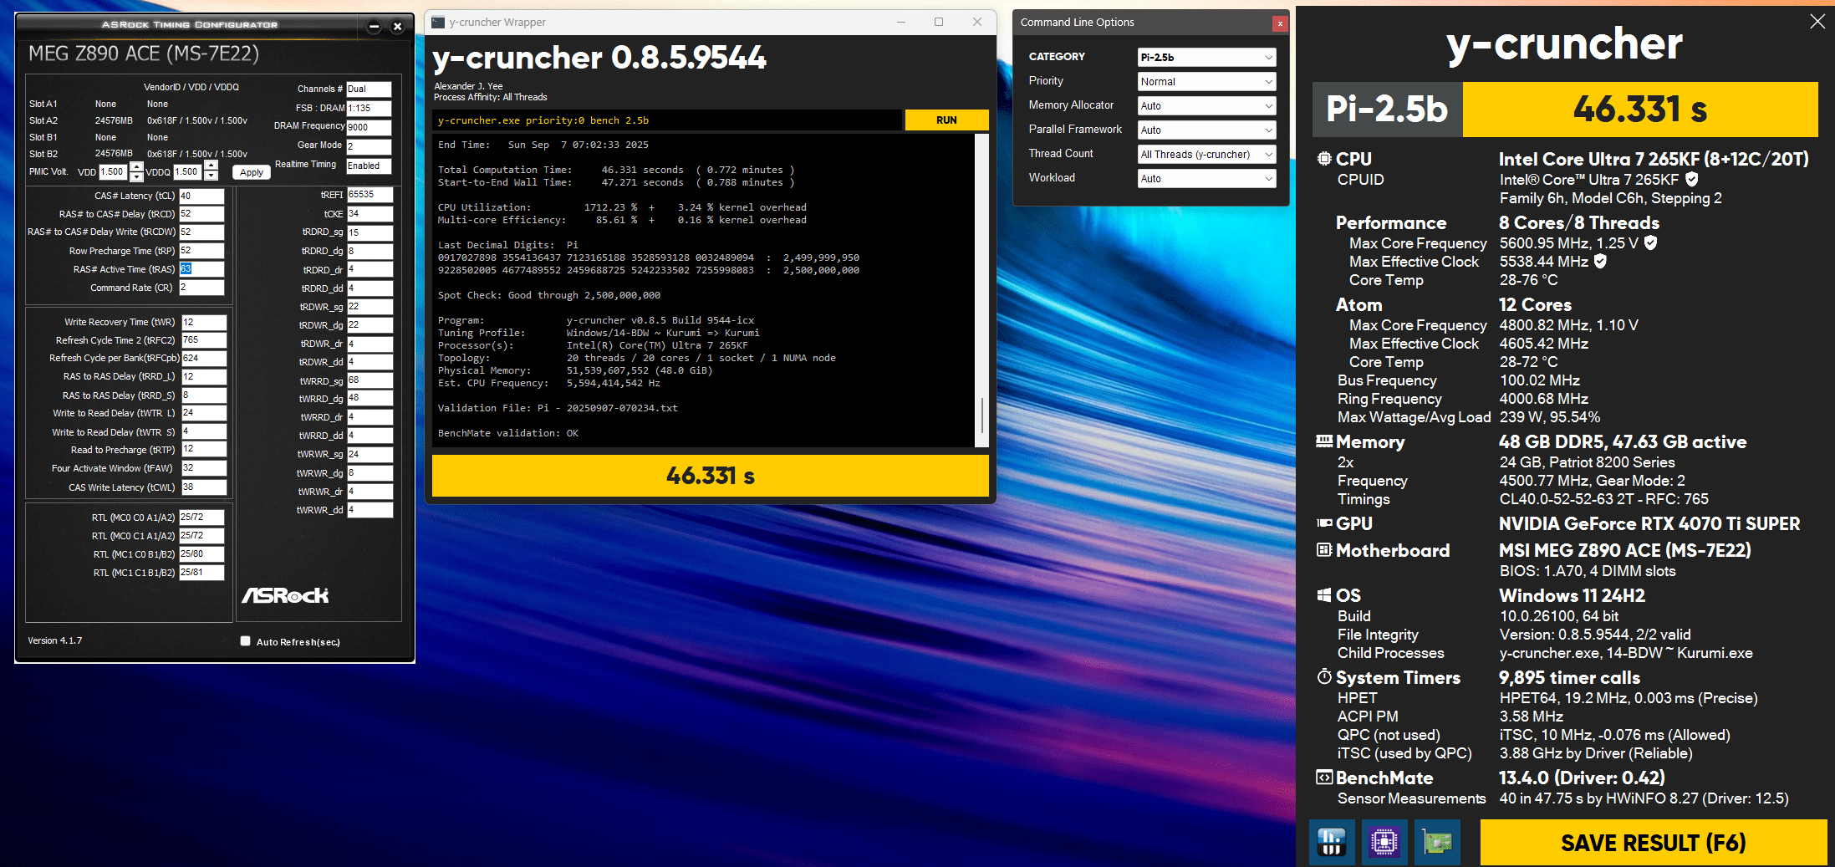Viewport: 1835px width, 867px height.
Task: Open the HWiNFO icon in BenchMate panel
Action: [x=1332, y=842]
